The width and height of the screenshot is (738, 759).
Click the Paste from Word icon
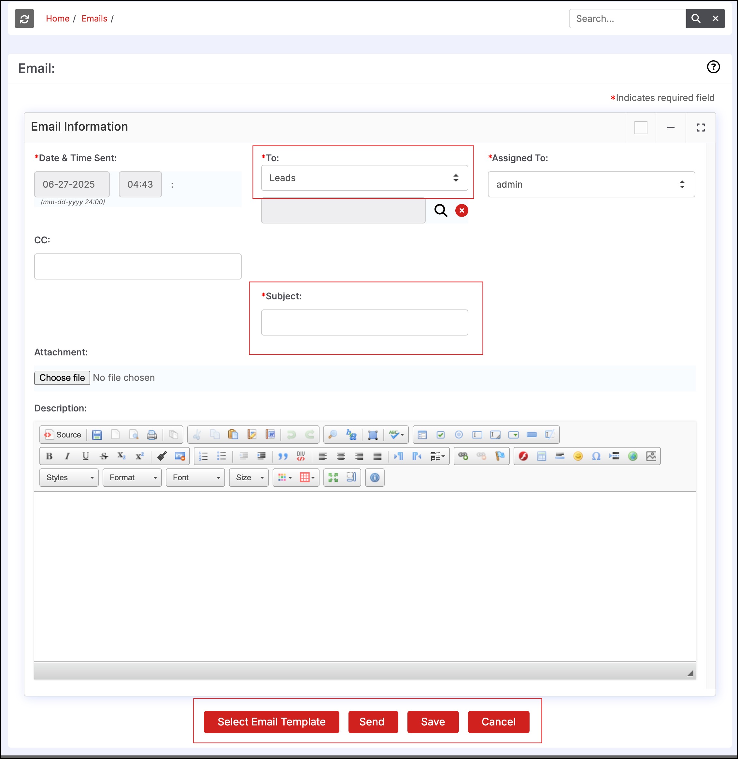[270, 435]
